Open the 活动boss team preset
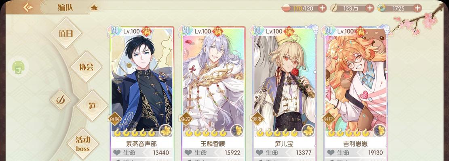This screenshot has width=449, height=161. pos(83,144)
